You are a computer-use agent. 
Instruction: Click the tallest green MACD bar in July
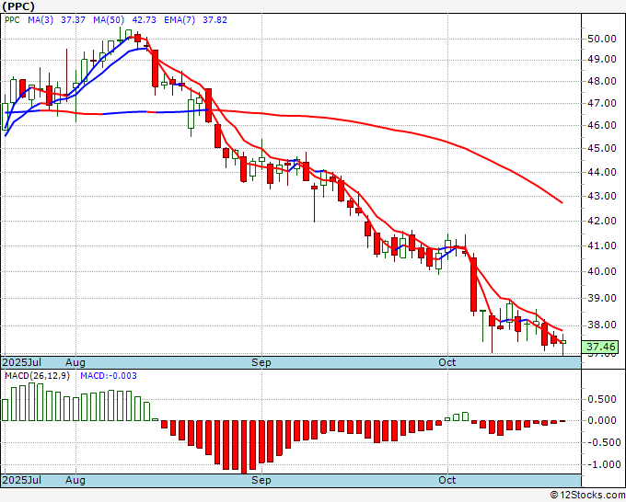pyautogui.click(x=32, y=402)
